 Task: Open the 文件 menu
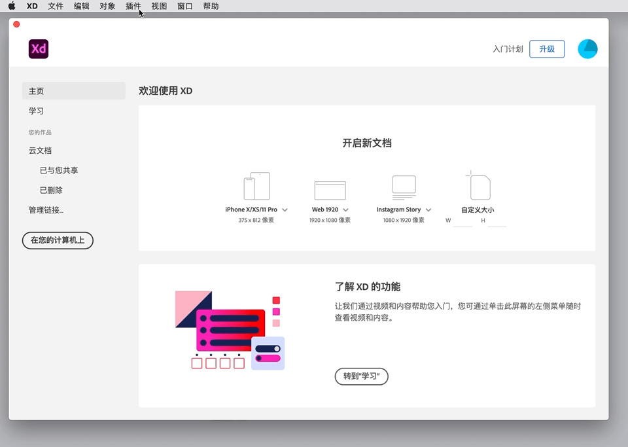pyautogui.click(x=56, y=6)
